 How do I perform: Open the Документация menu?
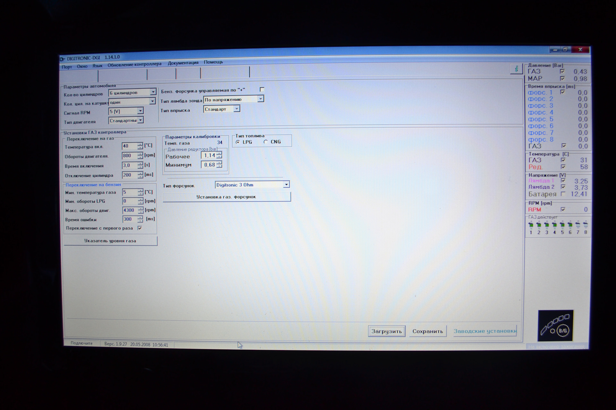click(183, 63)
